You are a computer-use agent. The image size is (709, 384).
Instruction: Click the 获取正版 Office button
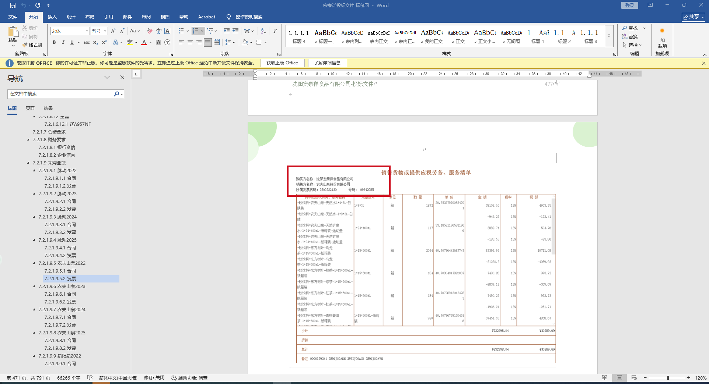tap(282, 63)
